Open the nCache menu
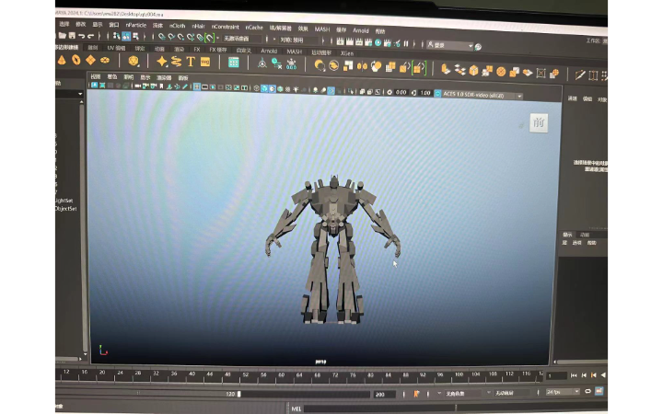 point(254,28)
